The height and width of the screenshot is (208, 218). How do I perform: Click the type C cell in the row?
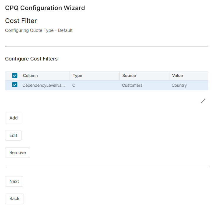[74, 85]
